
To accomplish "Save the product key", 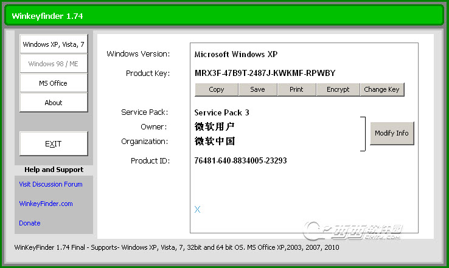I will [x=258, y=89].
